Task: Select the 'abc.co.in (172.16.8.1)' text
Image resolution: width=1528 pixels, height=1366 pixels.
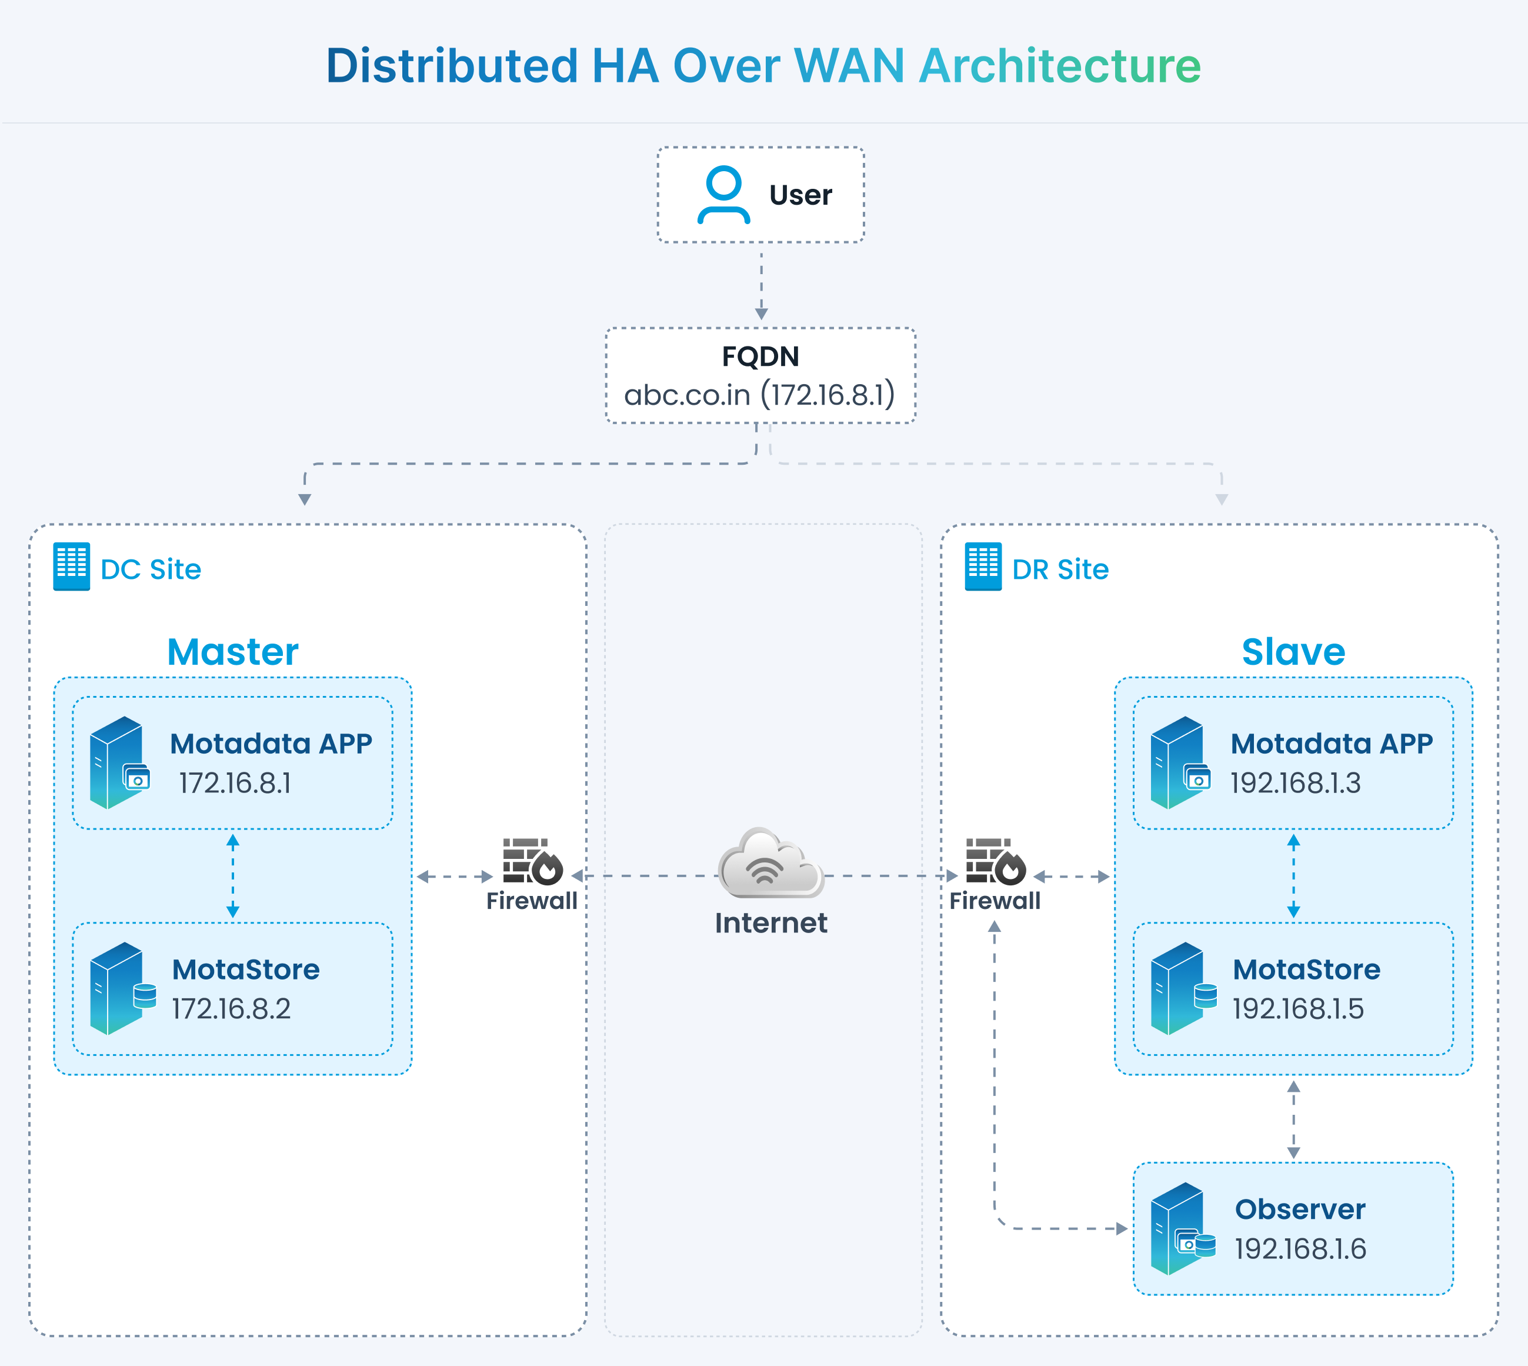Action: pyautogui.click(x=759, y=395)
